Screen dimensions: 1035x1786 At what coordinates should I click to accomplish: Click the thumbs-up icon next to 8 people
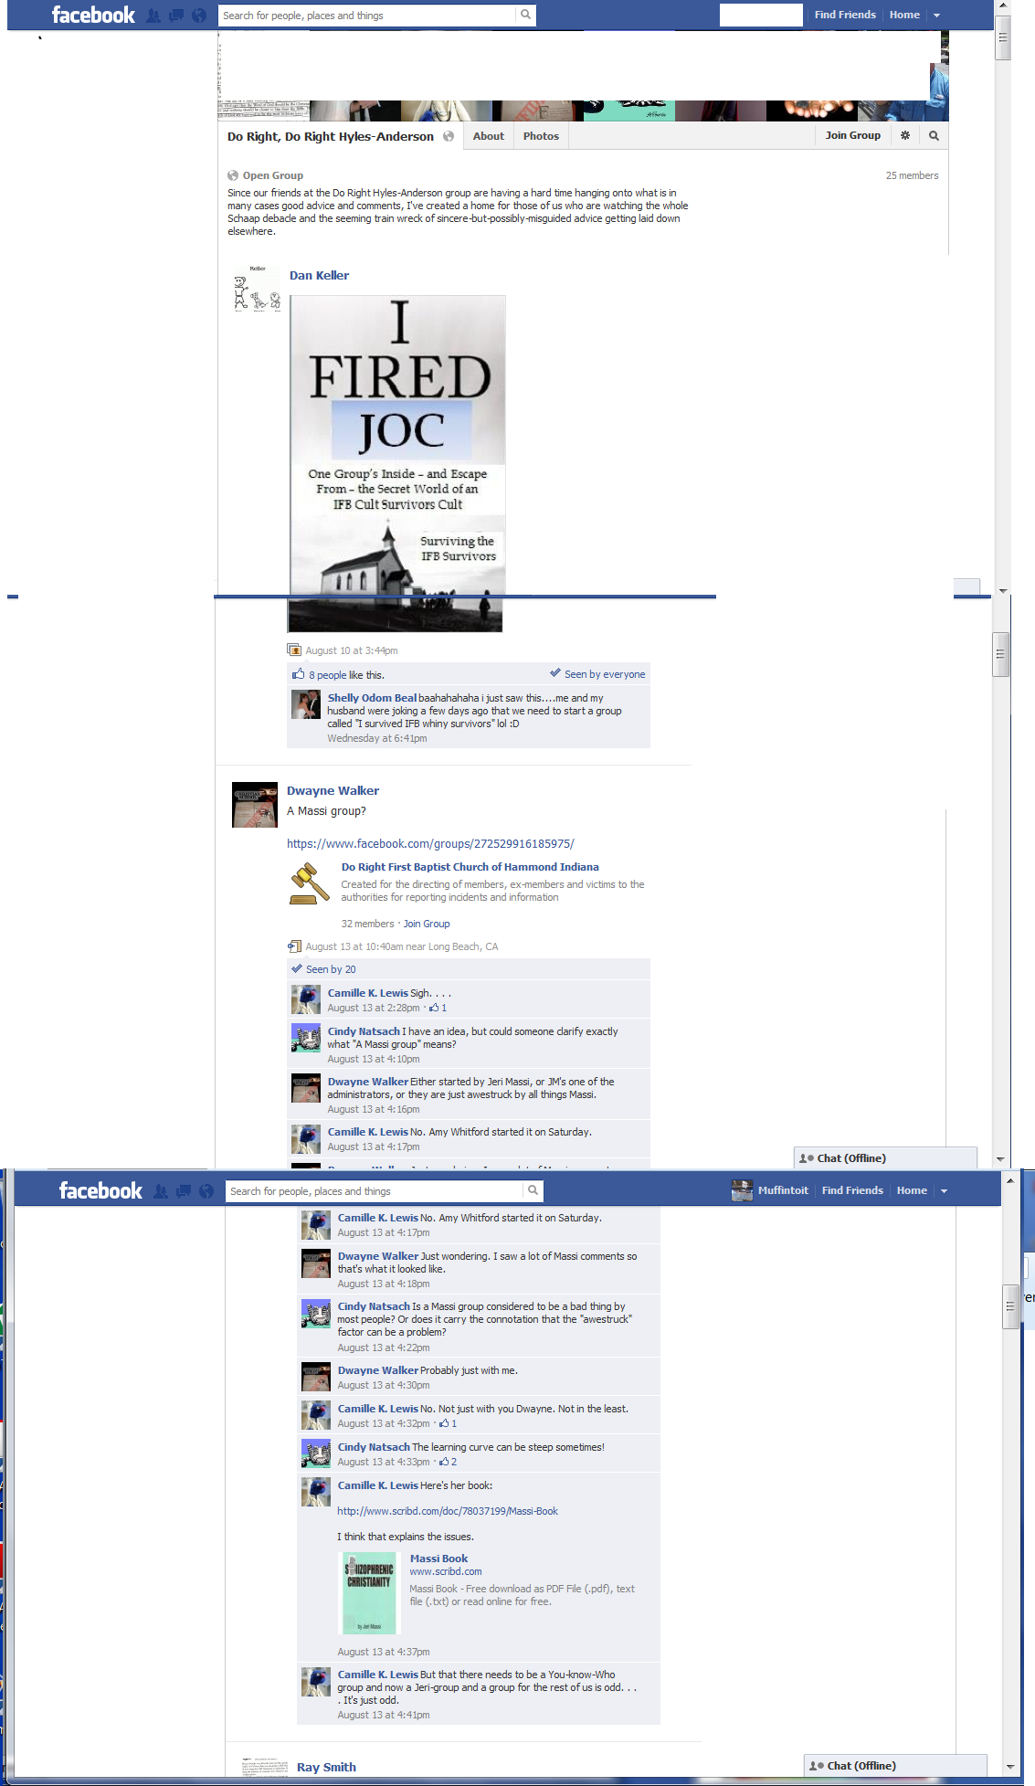pos(298,674)
